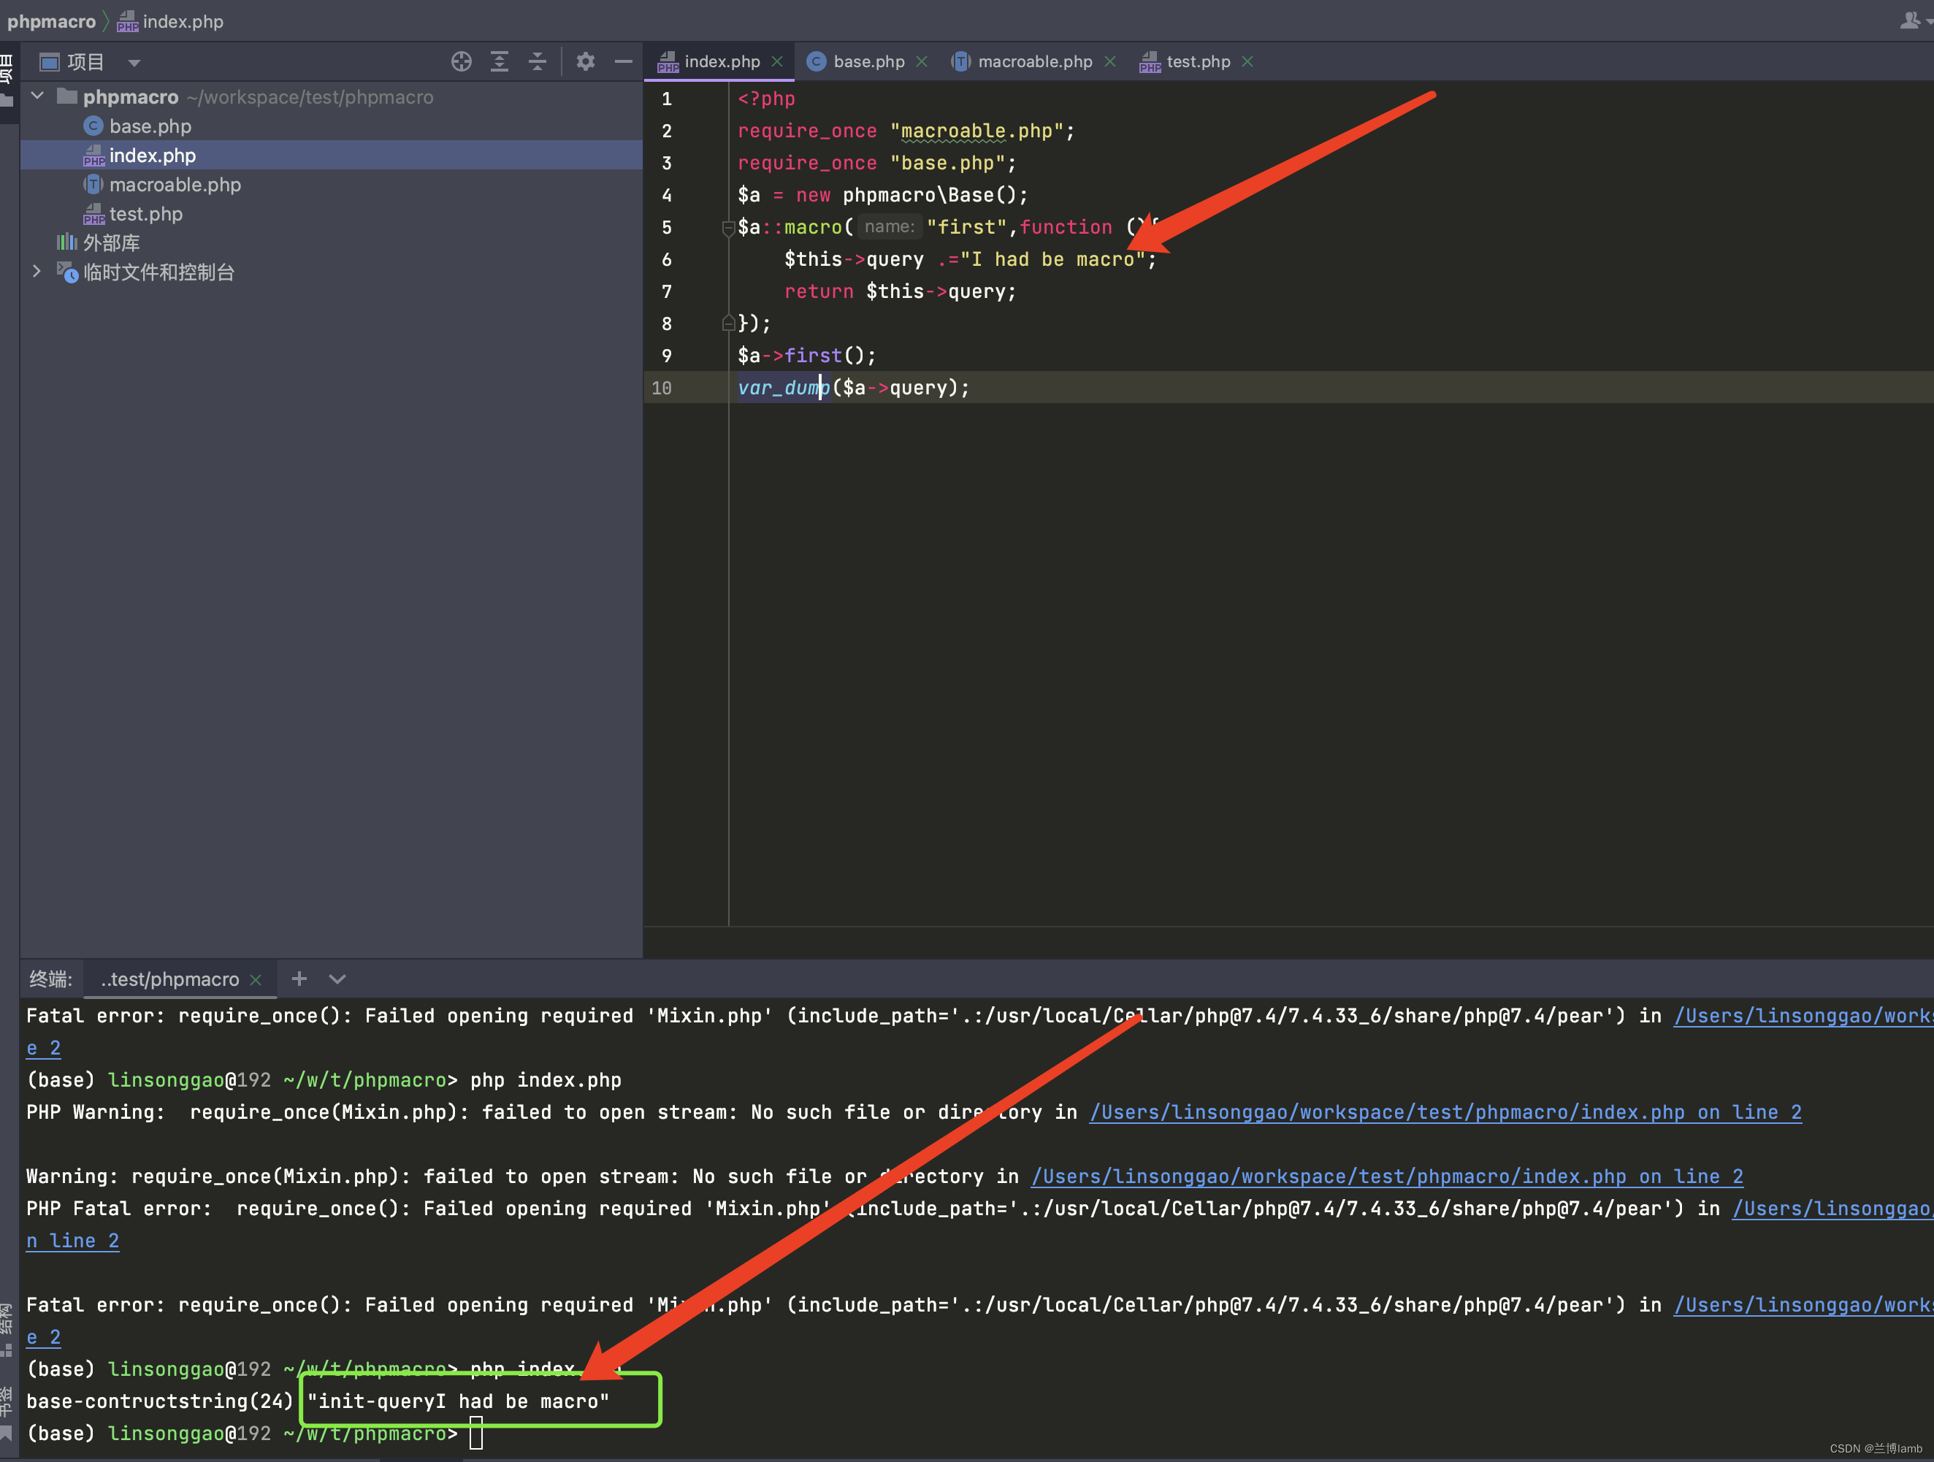Click the base.php class icon in tree
The width and height of the screenshot is (1934, 1462).
tap(93, 127)
